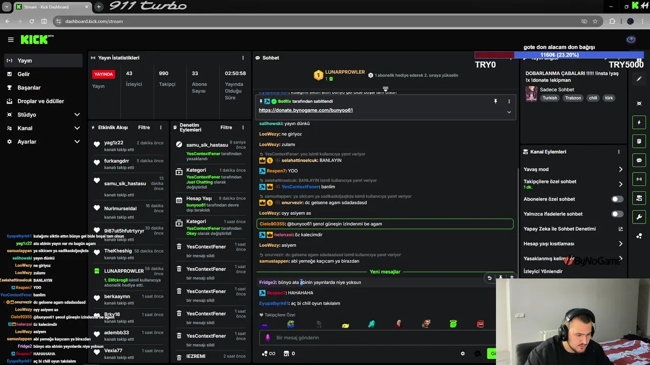650x365 pixels.
Task: Expand Hesap yaşı kısıtlaması option
Action: coord(573,244)
